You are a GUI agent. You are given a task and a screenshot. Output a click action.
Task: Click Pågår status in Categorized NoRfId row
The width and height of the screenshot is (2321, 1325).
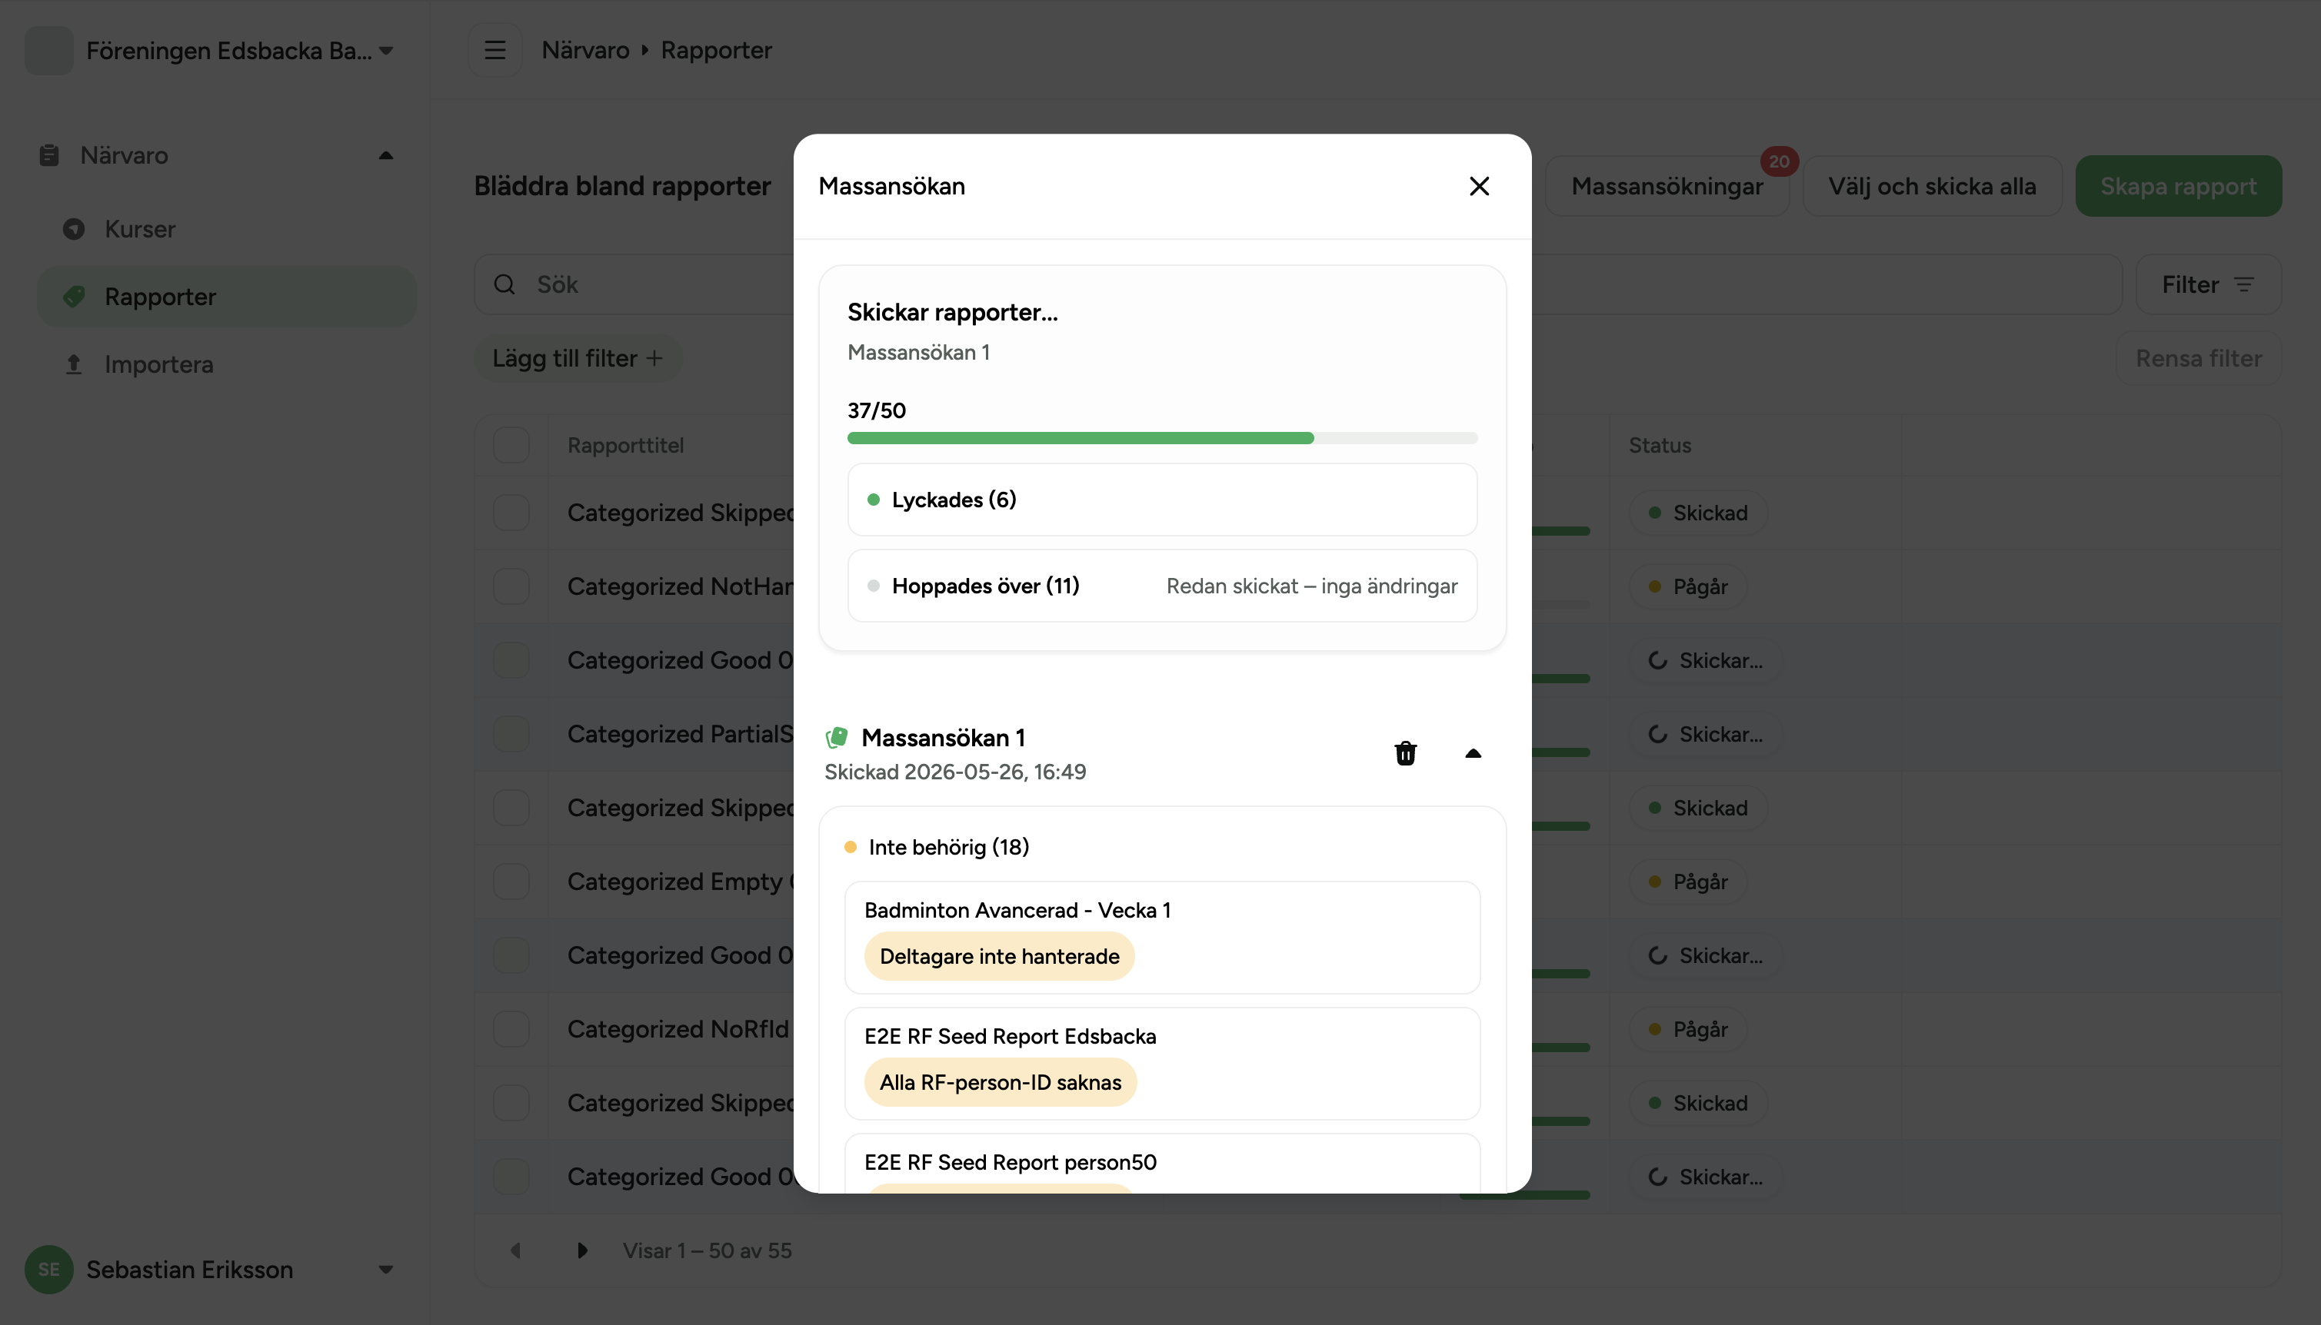(1687, 1028)
